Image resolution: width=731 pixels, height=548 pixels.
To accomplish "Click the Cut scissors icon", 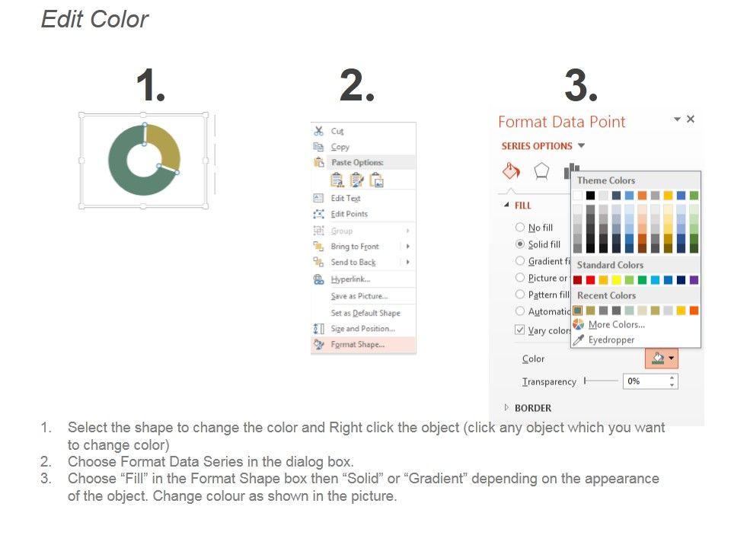I will pos(319,131).
